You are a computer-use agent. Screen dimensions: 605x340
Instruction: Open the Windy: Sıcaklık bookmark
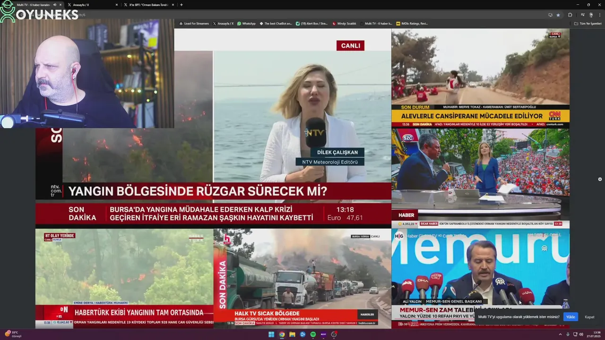344,23
